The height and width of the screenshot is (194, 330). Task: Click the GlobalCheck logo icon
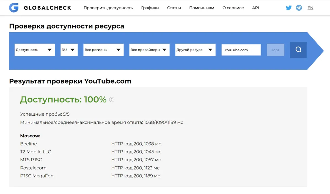14,8
